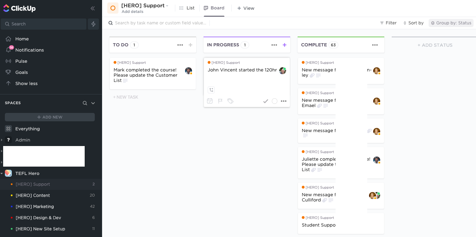This screenshot has height=237, width=476.
Task: Open Complete column options menu
Action: pyautogui.click(x=375, y=45)
